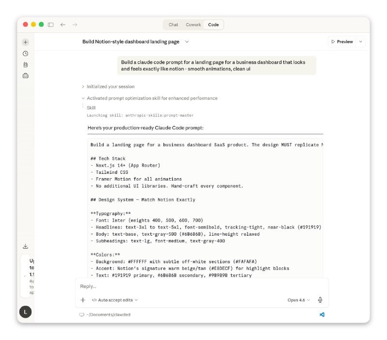
Task: Click the Skill label under activated step
Action: click(x=91, y=108)
